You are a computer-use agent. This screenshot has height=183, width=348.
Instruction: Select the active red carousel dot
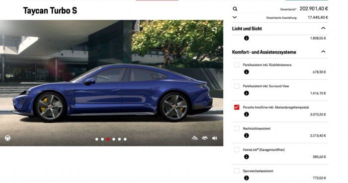(x=108, y=139)
